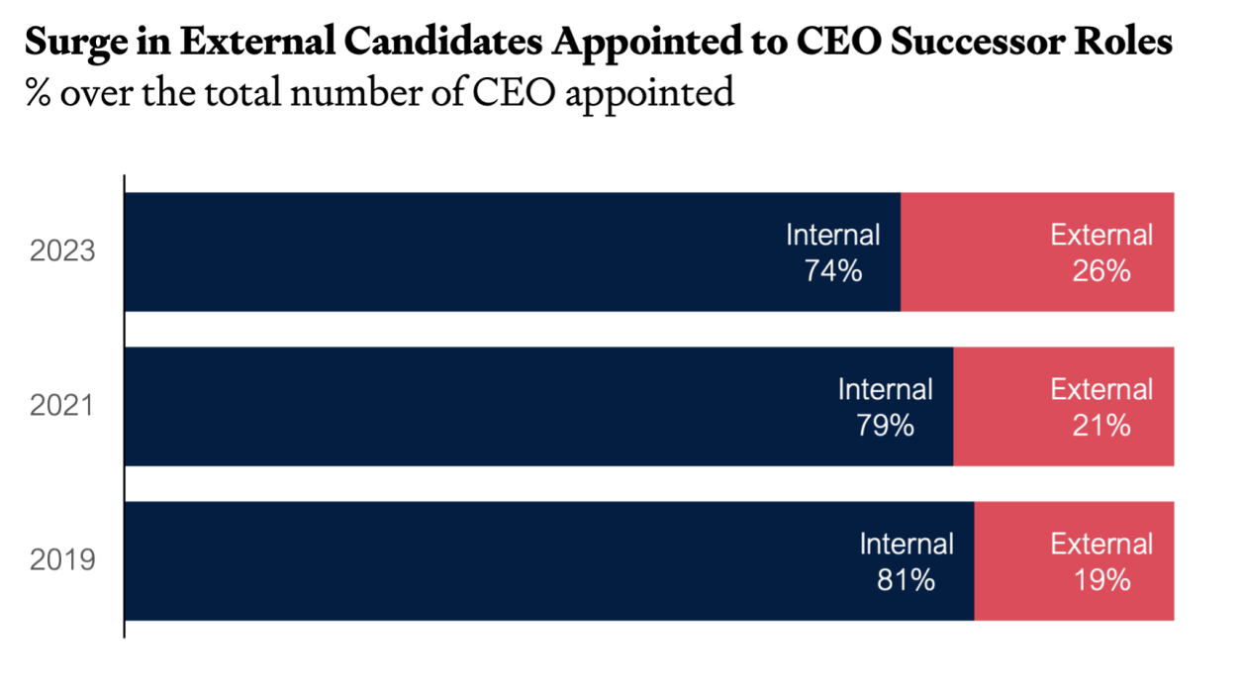Click the red color of 2021 external bar
1243x698 pixels.
pyautogui.click(x=1064, y=406)
